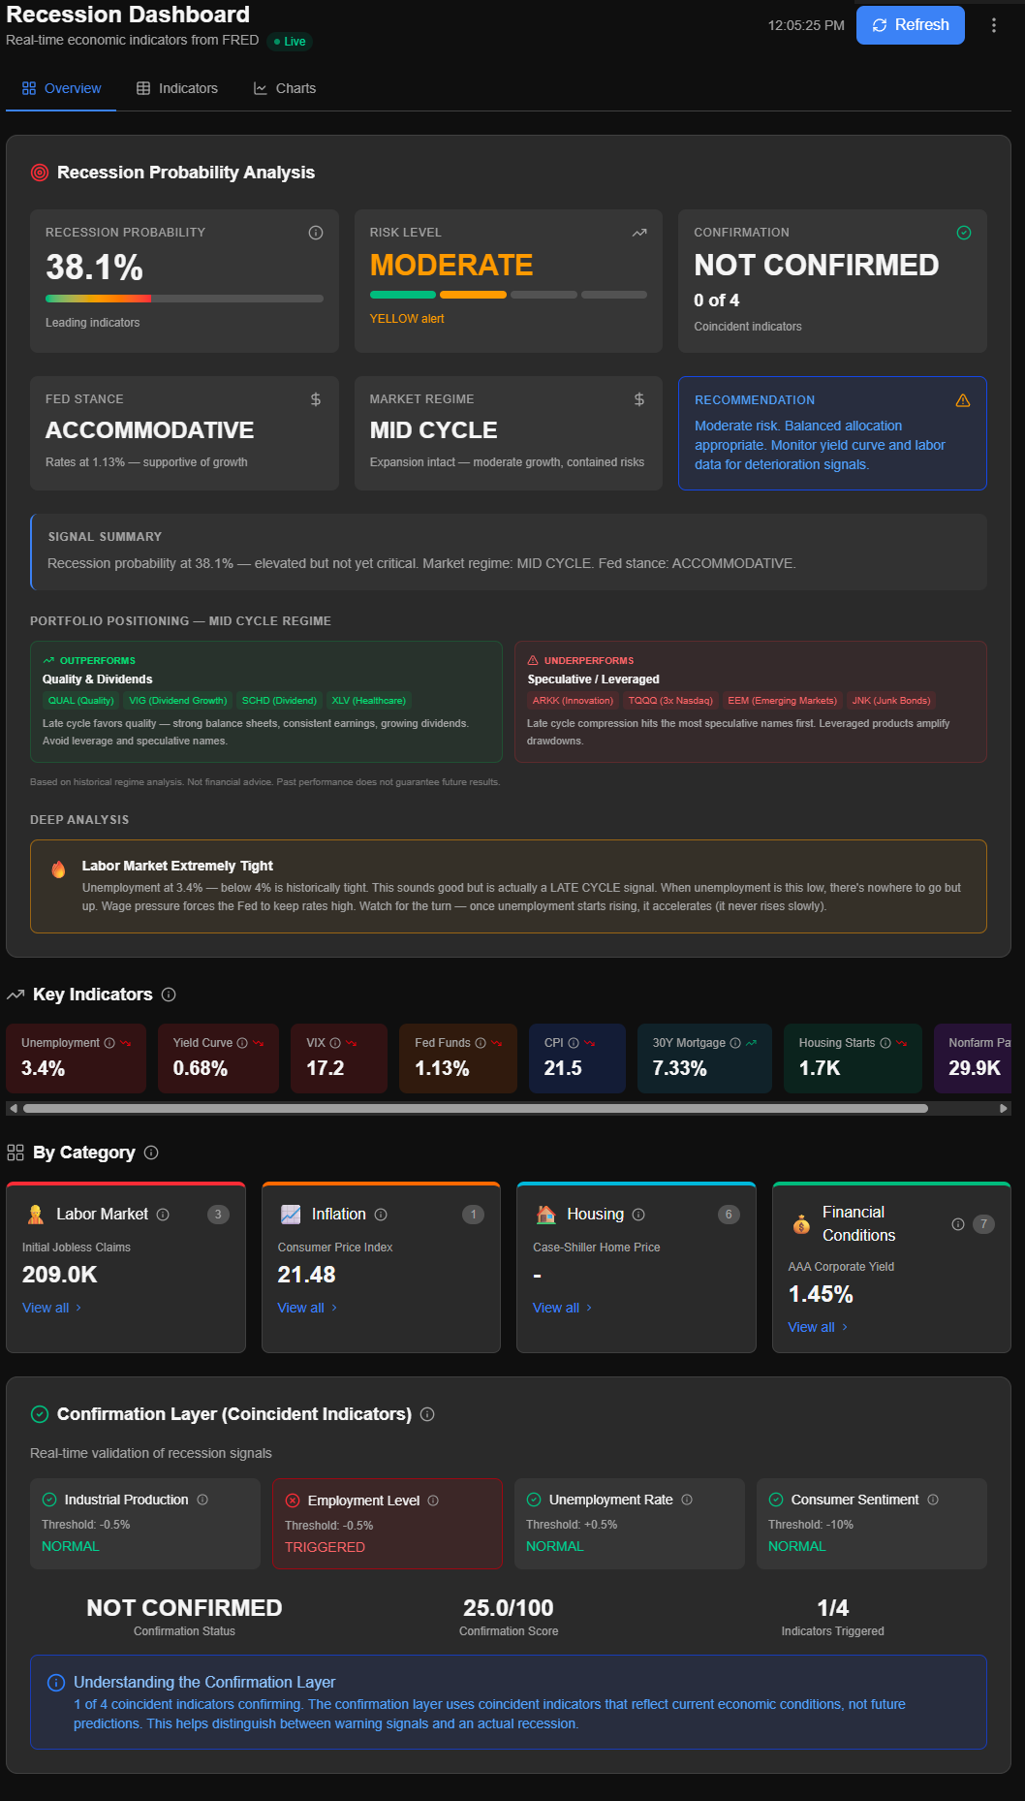Click the Refresh button
The width and height of the screenshot is (1025, 1801).
[x=909, y=24]
